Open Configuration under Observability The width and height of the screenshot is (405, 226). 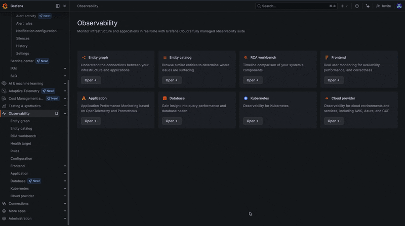(x=21, y=158)
